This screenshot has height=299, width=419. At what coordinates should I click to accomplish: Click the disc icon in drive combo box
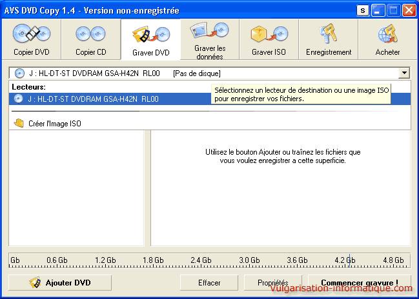click(19, 73)
